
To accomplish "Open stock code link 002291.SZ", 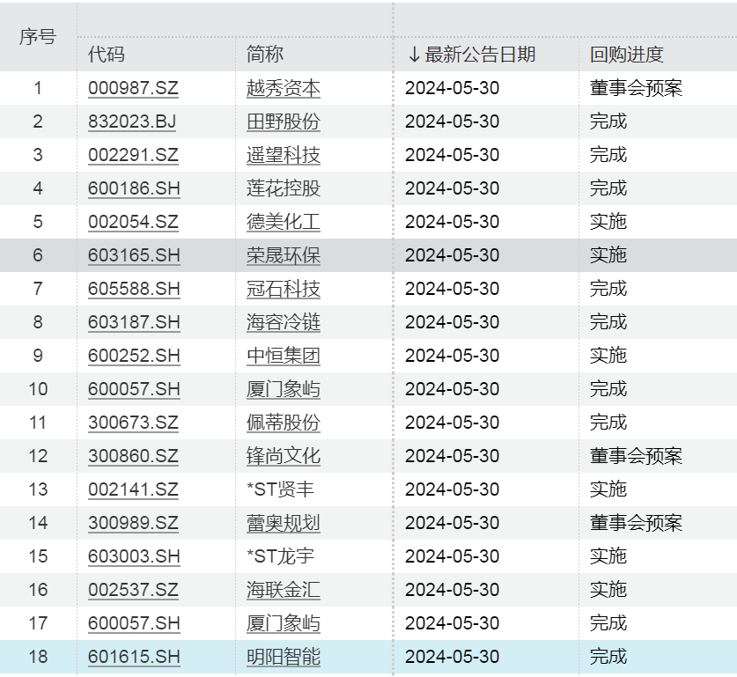I will (x=134, y=155).
